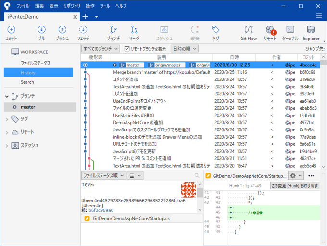Viewport: 327px width, 246px height.
Task: Open the ファイル menu
Action: click(x=23, y=6)
